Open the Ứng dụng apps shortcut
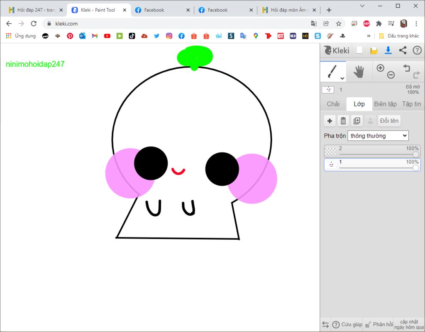The width and height of the screenshot is (425, 332). coord(21,36)
